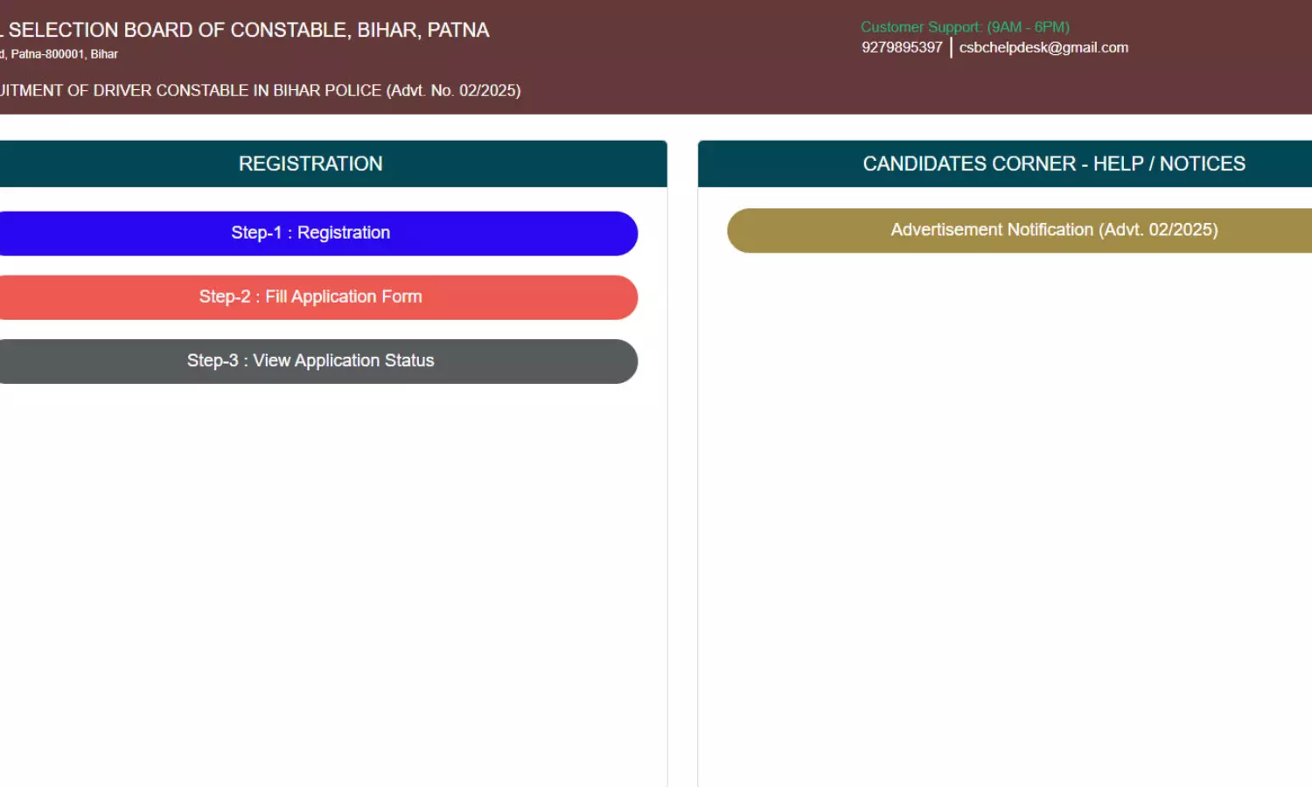
Task: Open Step-1 : Registration
Action: [x=311, y=233]
